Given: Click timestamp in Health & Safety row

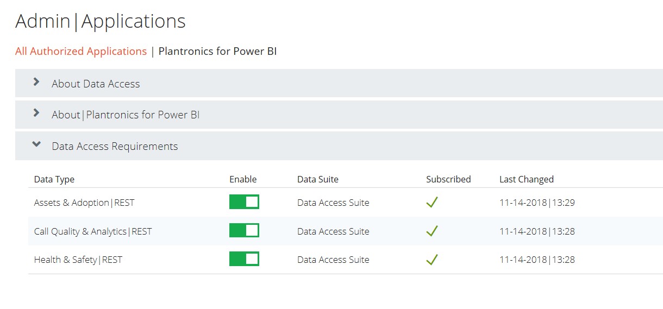Looking at the screenshot, I should 537,260.
